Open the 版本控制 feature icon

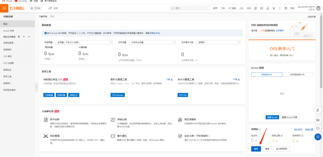(46, 120)
